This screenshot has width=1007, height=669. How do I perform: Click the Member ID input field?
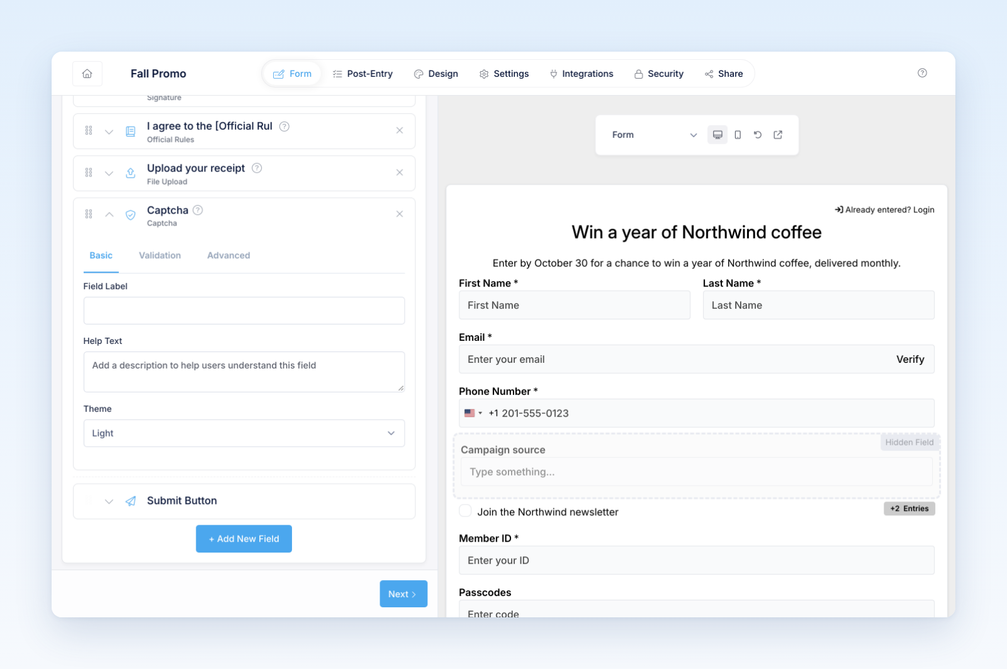(x=697, y=560)
